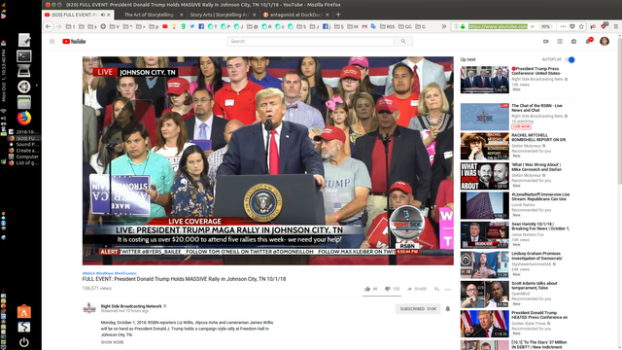Open Right Side Broadcasting Network channel link
The height and width of the screenshot is (350, 622).
coord(131,306)
